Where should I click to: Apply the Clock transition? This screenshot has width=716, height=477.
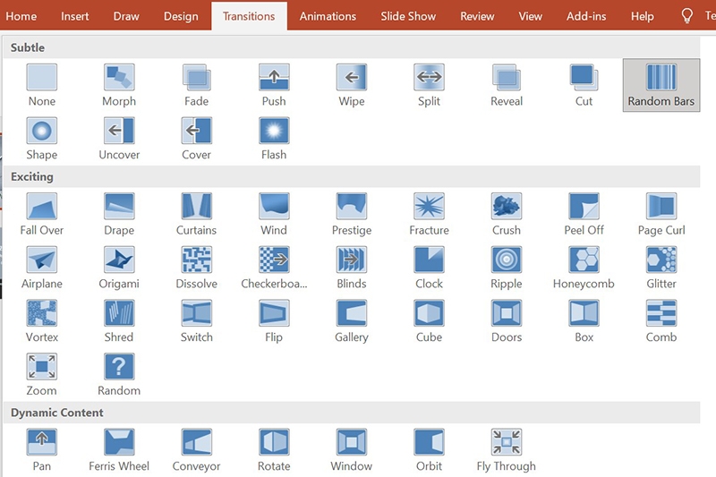429,268
